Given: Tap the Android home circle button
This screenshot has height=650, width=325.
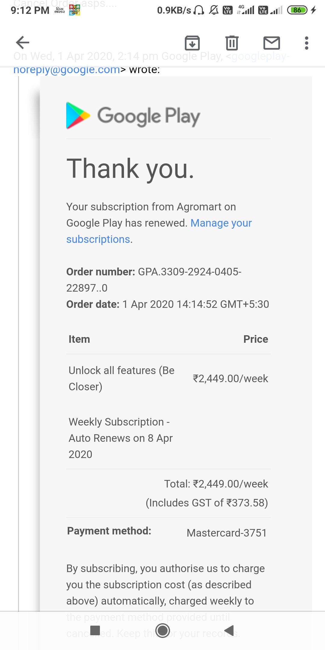Looking at the screenshot, I should [x=163, y=630].
